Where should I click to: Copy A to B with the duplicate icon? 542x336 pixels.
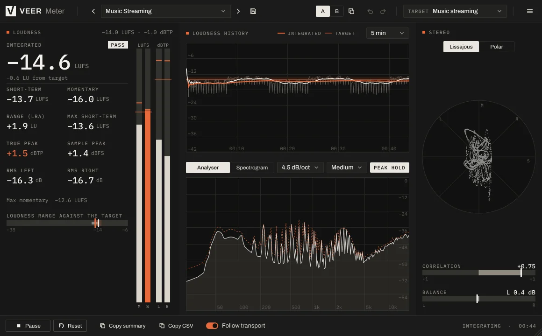(x=351, y=11)
